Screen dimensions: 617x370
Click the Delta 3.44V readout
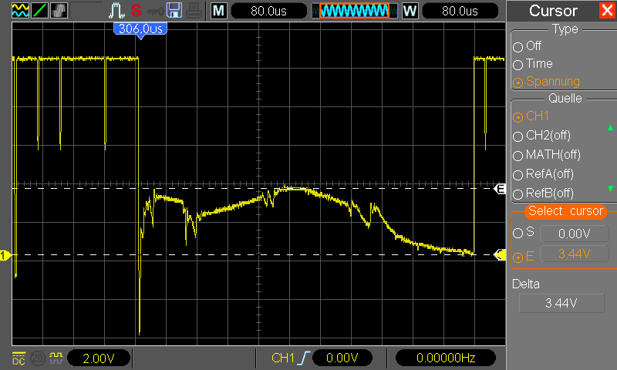tap(561, 303)
